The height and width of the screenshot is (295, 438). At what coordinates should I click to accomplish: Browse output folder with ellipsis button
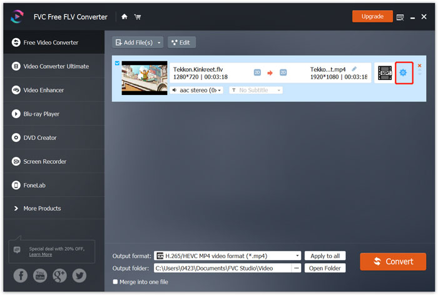pyautogui.click(x=297, y=268)
